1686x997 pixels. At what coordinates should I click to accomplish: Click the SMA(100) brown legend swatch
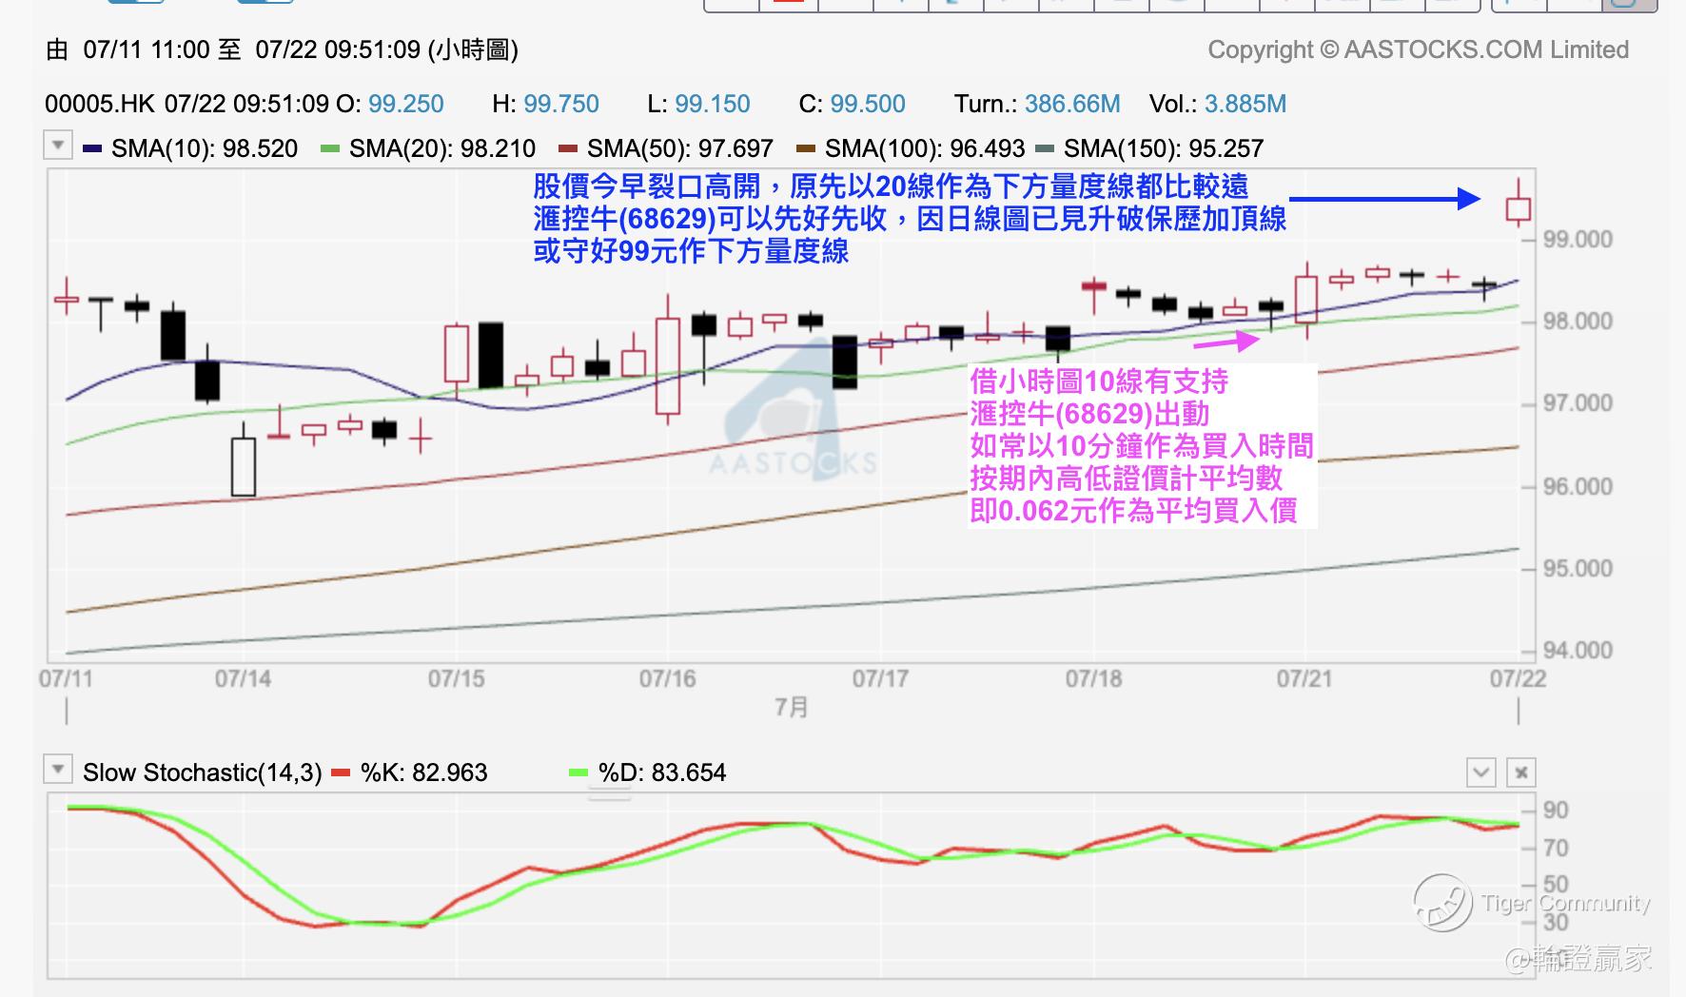[x=806, y=149]
